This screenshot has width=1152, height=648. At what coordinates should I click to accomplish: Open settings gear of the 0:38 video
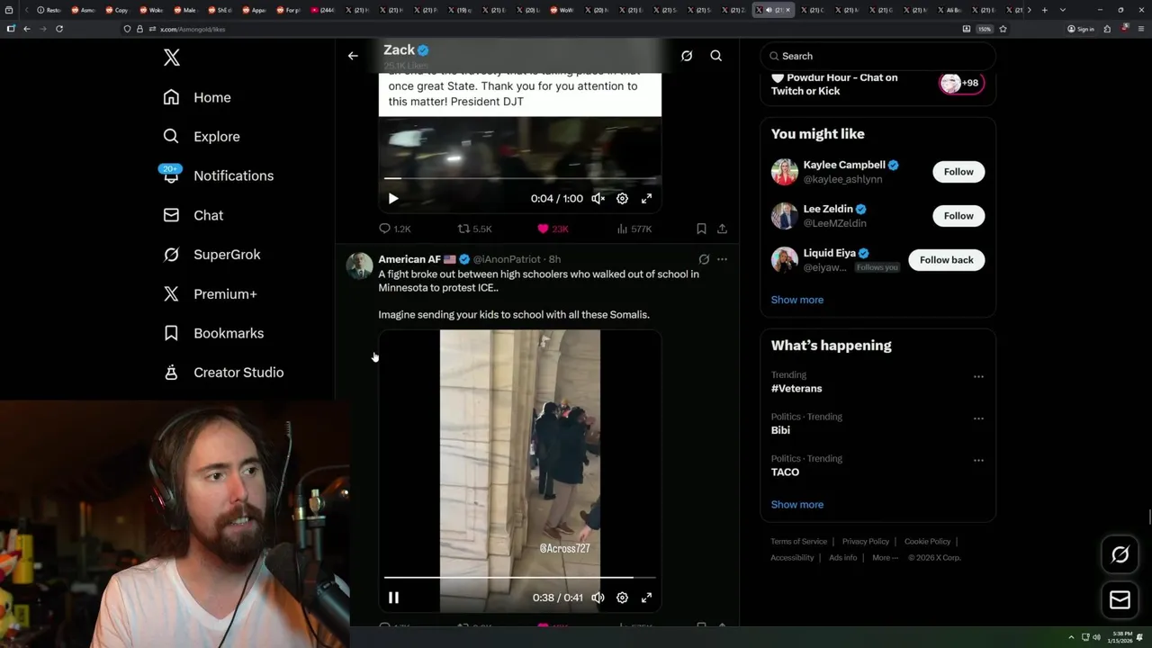pos(622,598)
